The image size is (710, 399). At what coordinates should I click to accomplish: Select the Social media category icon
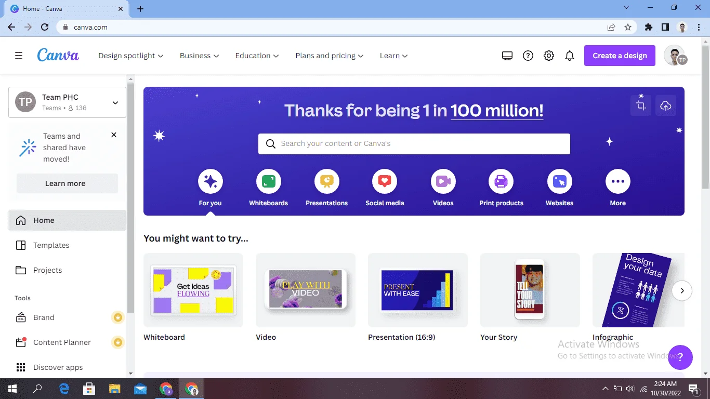[x=385, y=181]
